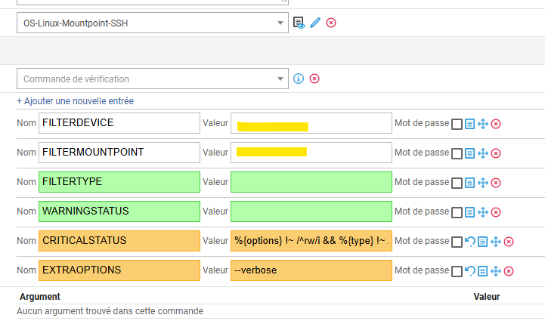Click the move handle for FILTERMOUNTPOINT row
This screenshot has width=545, height=321.
(483, 153)
